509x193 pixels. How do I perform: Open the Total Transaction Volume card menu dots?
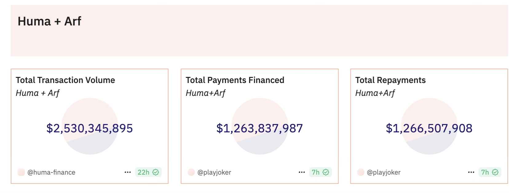[128, 172]
